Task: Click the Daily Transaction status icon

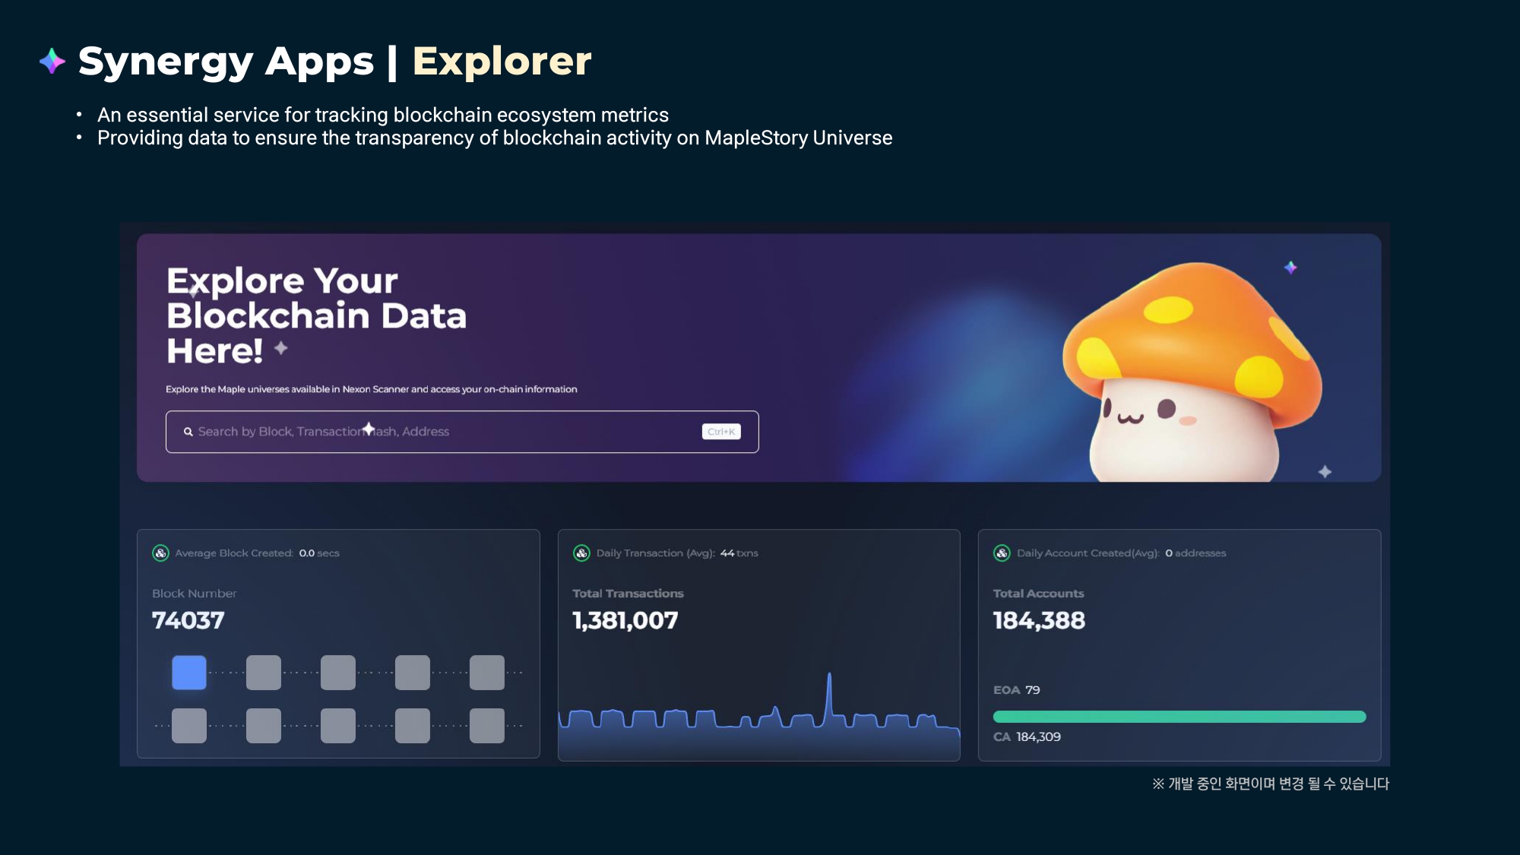Action: click(x=581, y=553)
